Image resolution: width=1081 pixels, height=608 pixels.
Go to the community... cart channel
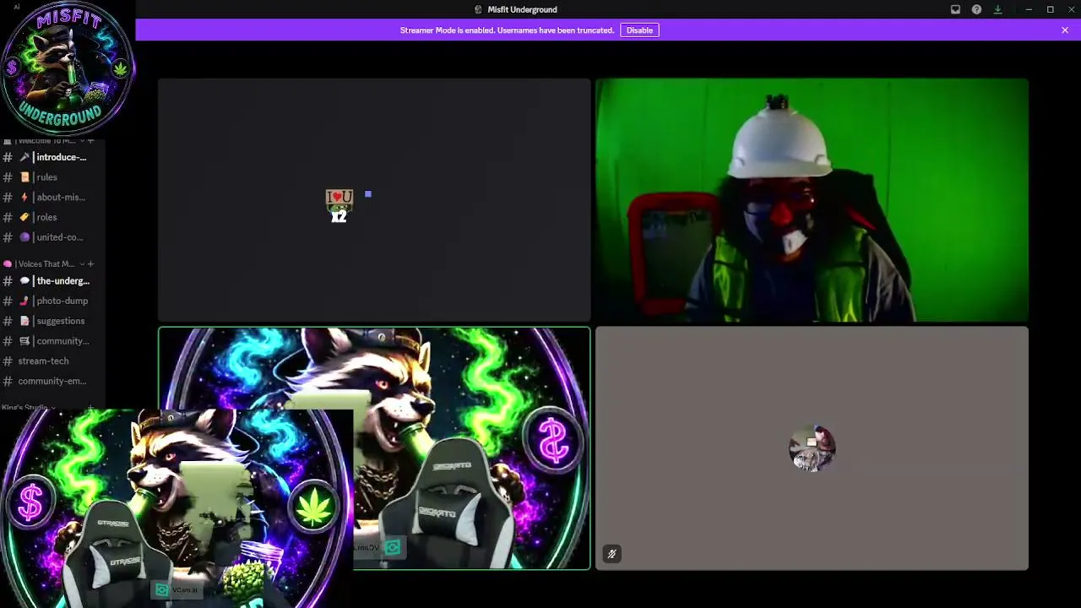click(52, 341)
